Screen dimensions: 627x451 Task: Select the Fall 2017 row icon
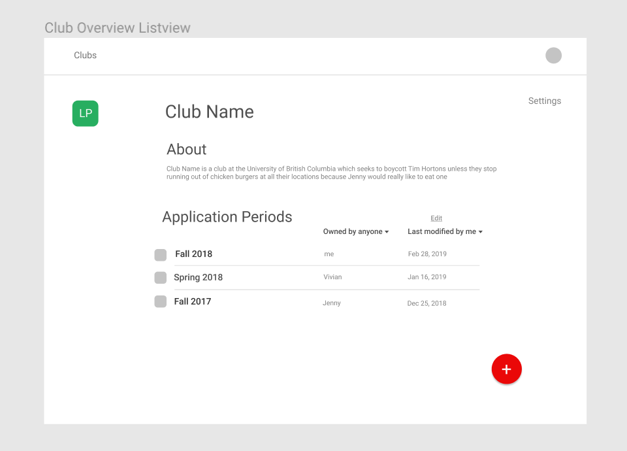160,301
